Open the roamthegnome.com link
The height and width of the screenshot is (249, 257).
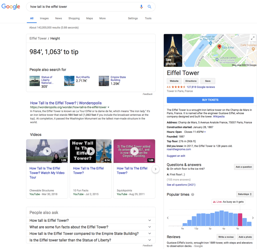pyautogui.click(x=179, y=149)
